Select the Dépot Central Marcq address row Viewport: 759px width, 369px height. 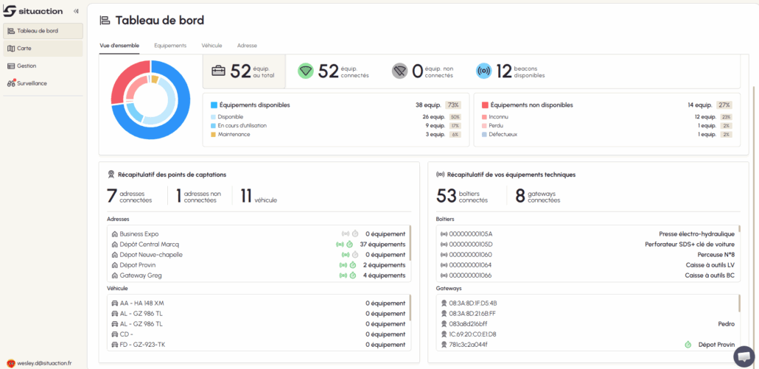[259, 245]
